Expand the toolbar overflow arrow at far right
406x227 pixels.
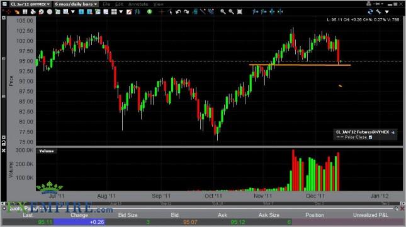point(387,12)
